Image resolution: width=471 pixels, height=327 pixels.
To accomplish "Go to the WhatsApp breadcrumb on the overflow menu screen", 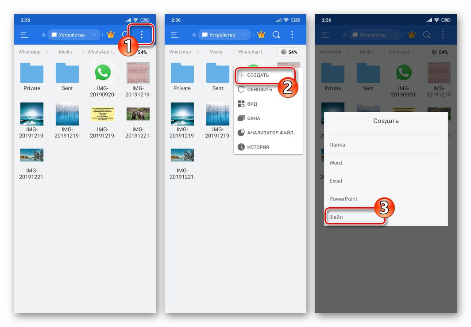I will point(180,52).
